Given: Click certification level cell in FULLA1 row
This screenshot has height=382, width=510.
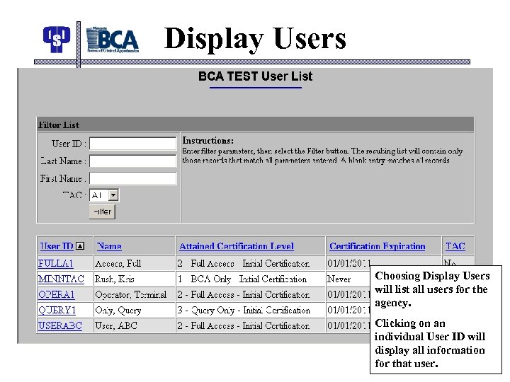Looking at the screenshot, I should pos(250,263).
